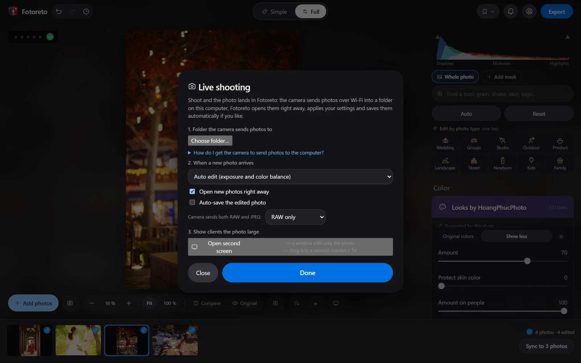Open the bookmark dropdown in top bar
Image resolution: width=581 pixels, height=363 pixels.
point(488,12)
